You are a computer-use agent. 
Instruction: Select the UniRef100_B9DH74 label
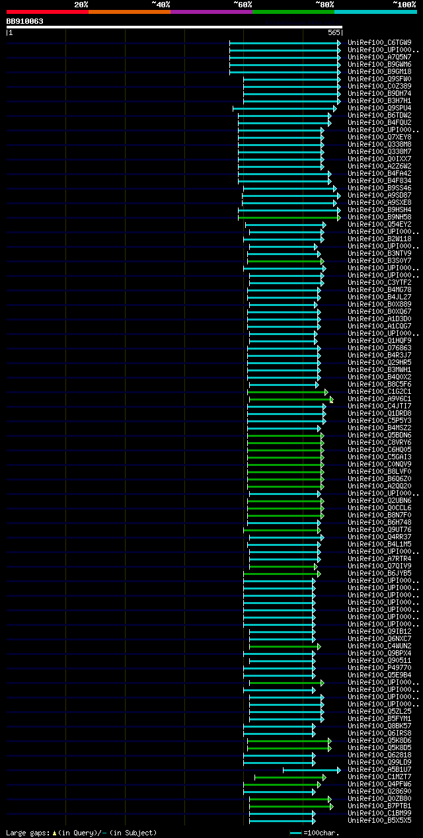[379, 93]
